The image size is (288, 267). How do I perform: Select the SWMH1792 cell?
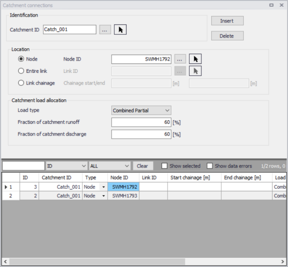(x=123, y=187)
